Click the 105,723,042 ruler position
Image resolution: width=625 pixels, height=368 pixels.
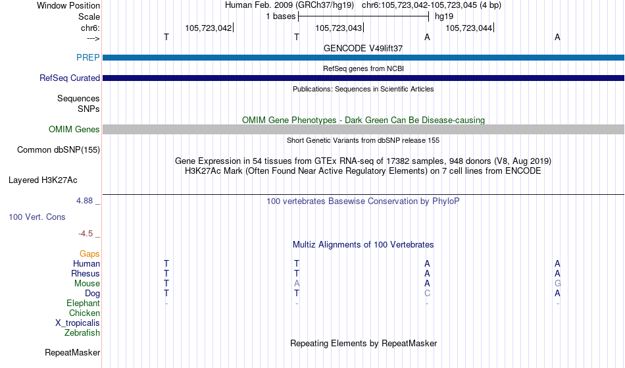209,28
